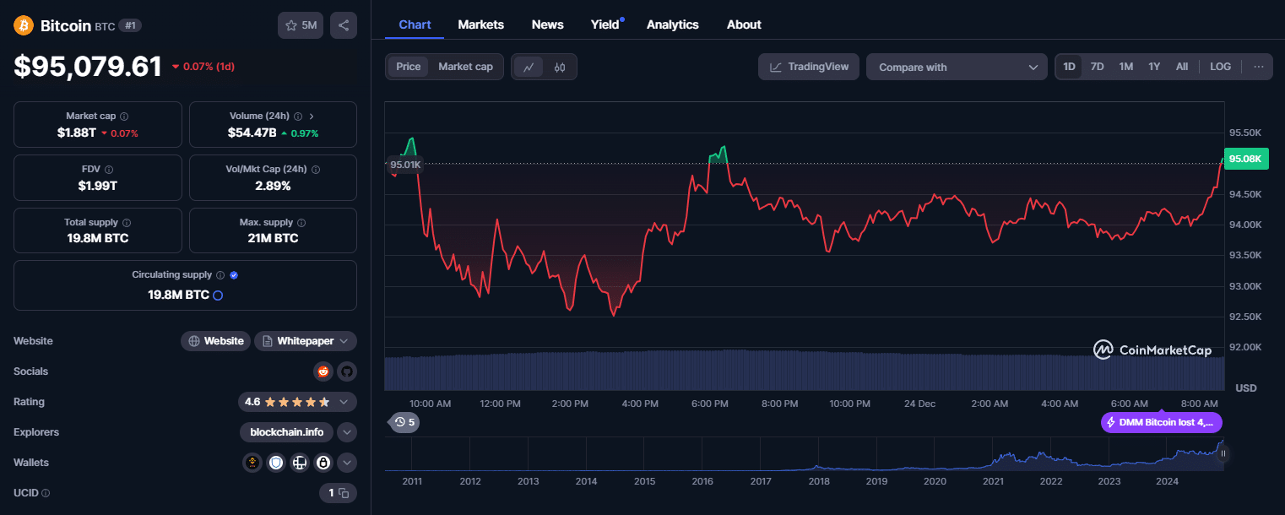Image resolution: width=1285 pixels, height=515 pixels.
Task: Click the $54.47B volume value
Action: click(252, 133)
